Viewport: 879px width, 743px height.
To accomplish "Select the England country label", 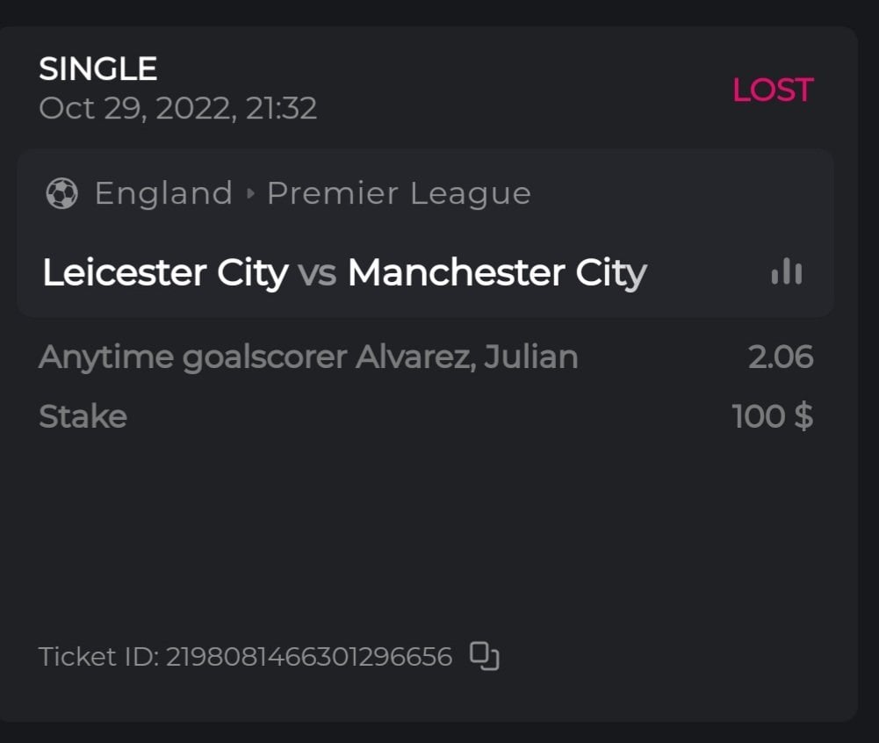I will pyautogui.click(x=163, y=193).
